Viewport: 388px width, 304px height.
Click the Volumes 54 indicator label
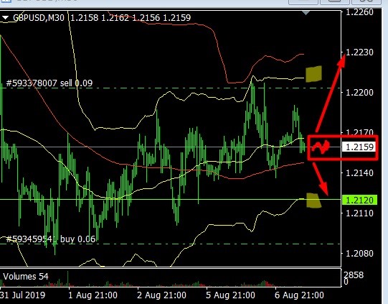pos(26,277)
